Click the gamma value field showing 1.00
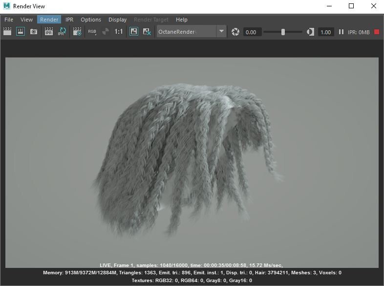The height and width of the screenshot is (286, 384). coord(325,32)
